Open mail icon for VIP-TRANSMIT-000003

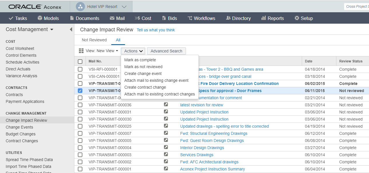tap(166, 154)
